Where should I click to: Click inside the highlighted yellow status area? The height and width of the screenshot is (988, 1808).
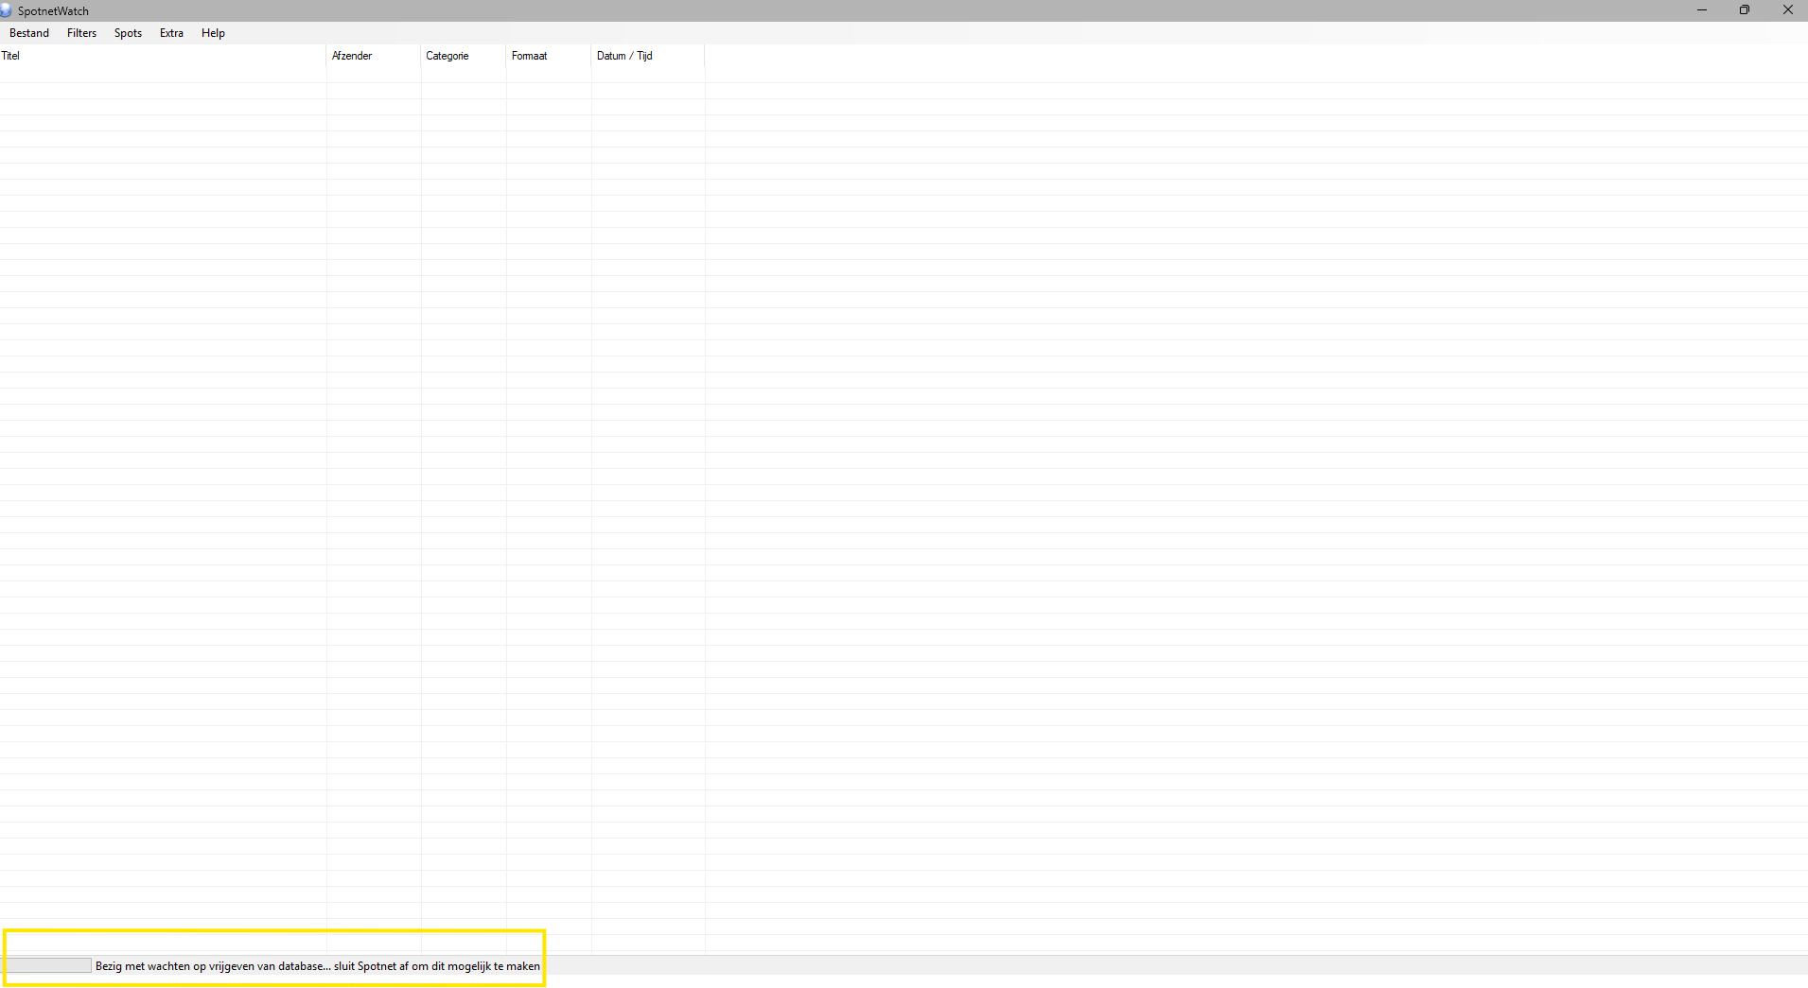tap(274, 960)
